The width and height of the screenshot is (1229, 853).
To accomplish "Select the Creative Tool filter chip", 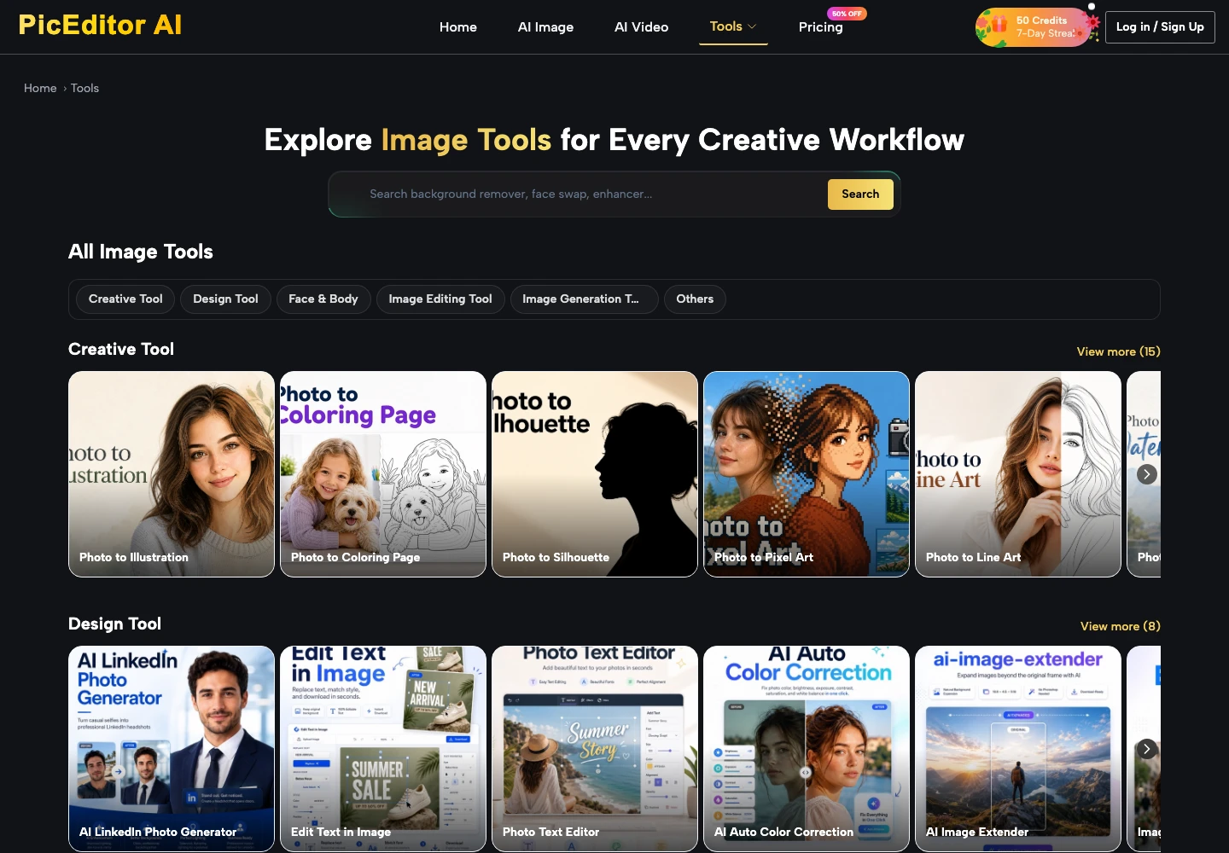I will pyautogui.click(x=125, y=299).
